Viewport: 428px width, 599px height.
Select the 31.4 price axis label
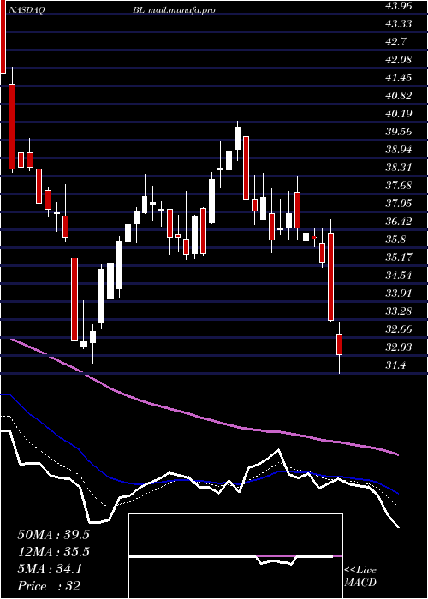[x=395, y=365]
